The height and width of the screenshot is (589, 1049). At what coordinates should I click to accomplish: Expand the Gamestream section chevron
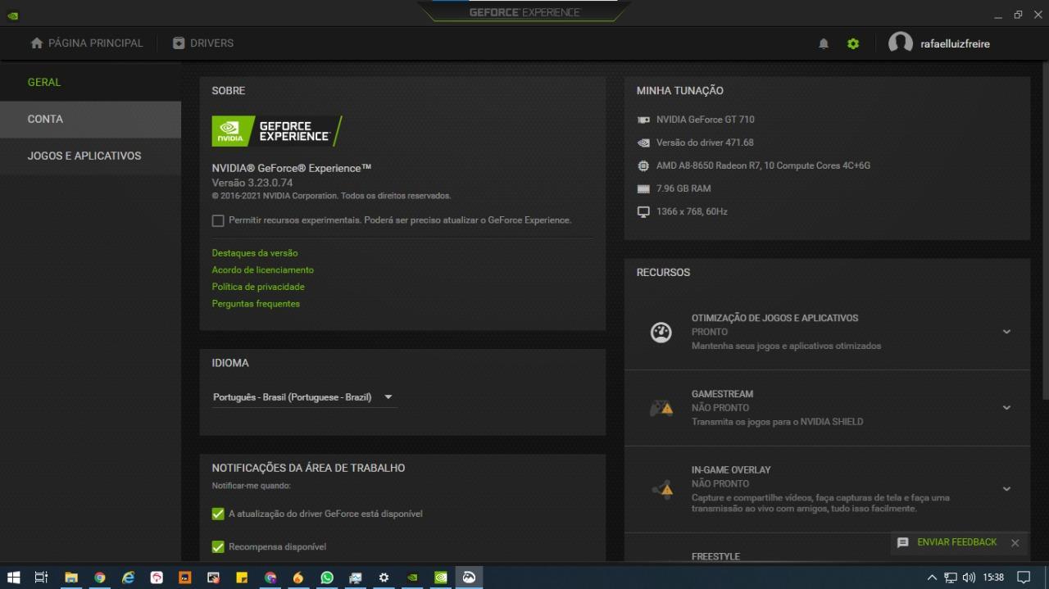click(1006, 407)
